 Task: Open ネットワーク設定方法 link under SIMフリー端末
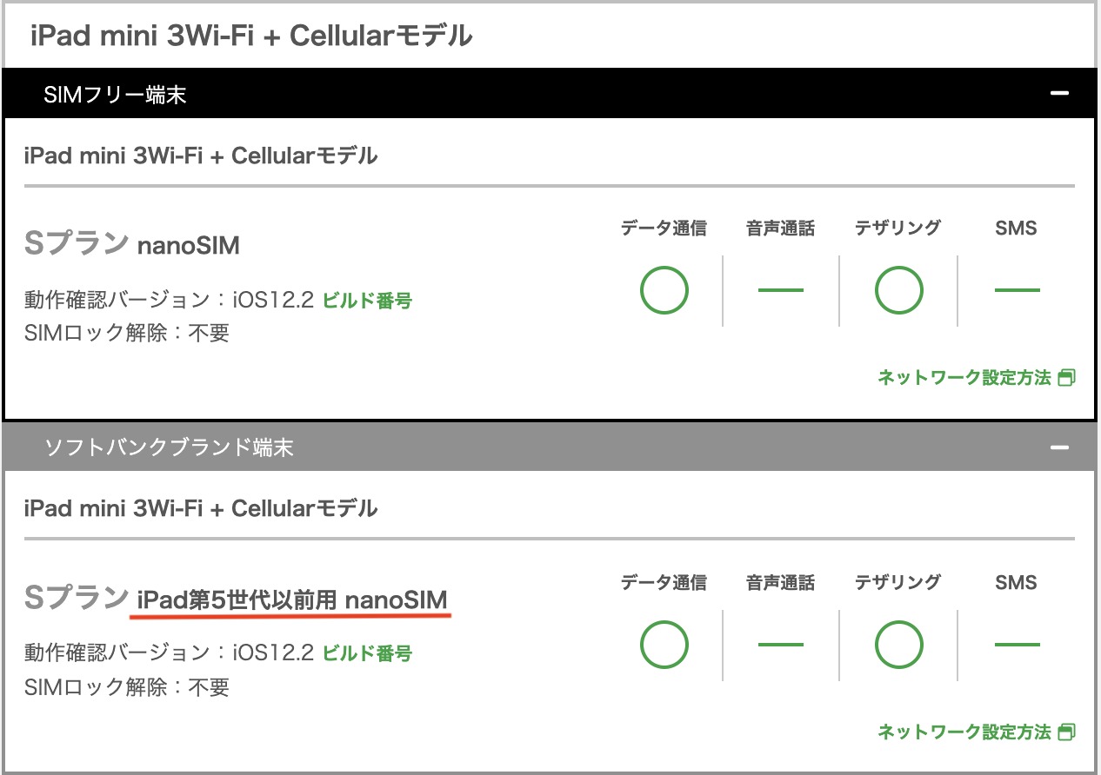(x=964, y=378)
